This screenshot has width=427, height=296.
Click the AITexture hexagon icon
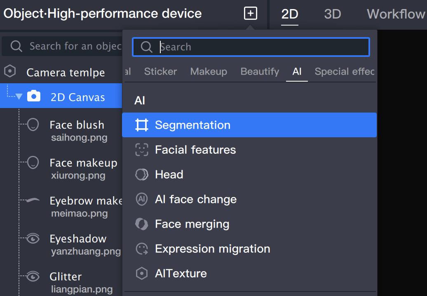pos(142,273)
